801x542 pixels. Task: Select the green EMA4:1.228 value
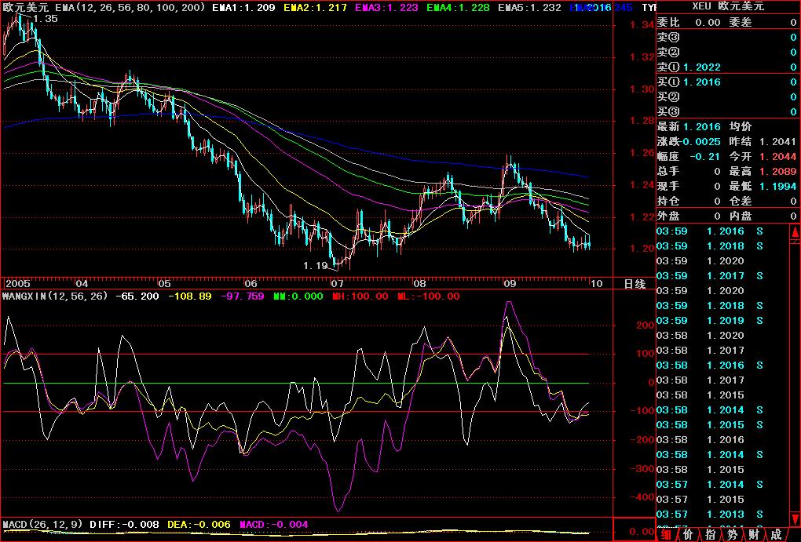pyautogui.click(x=458, y=8)
